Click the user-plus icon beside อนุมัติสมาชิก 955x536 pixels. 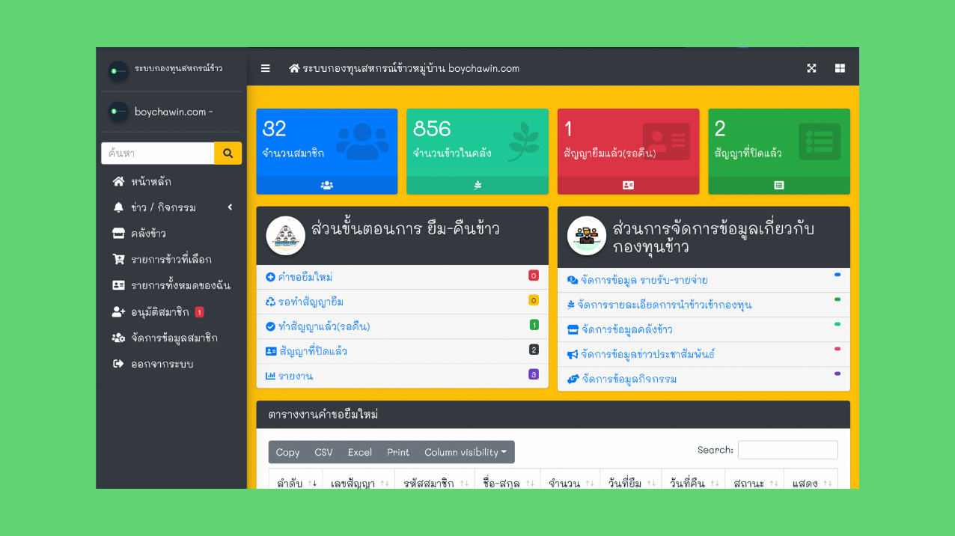[x=118, y=311]
